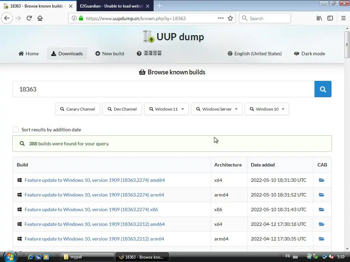350x262 pixels.
Task: Expand the Windows 11 dropdown
Action: point(166,109)
